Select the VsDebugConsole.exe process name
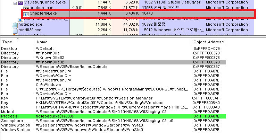 45,2
